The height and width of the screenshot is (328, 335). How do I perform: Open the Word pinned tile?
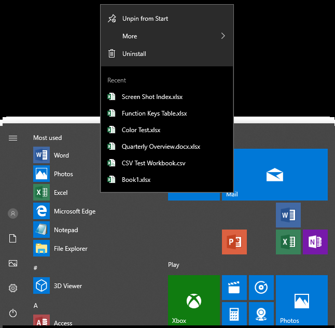288,215
